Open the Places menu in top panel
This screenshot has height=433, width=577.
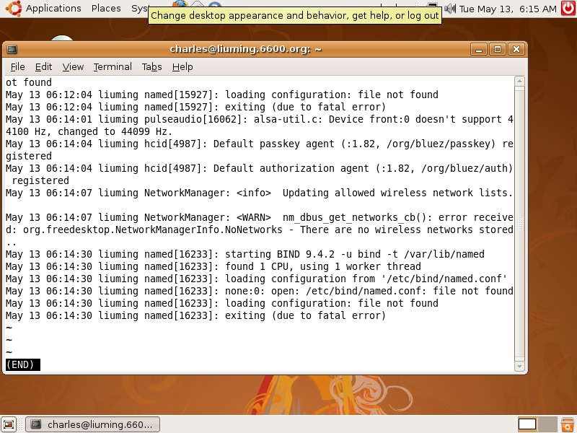pyautogui.click(x=106, y=8)
